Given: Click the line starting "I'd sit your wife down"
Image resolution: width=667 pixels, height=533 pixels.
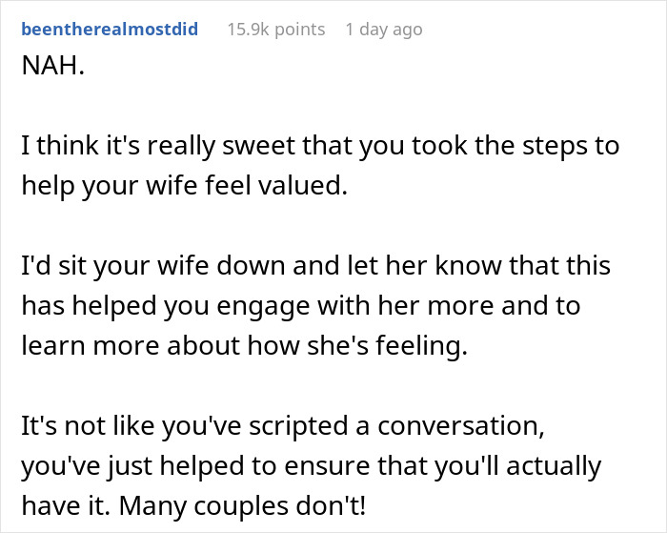Looking at the screenshot, I should tap(316, 266).
